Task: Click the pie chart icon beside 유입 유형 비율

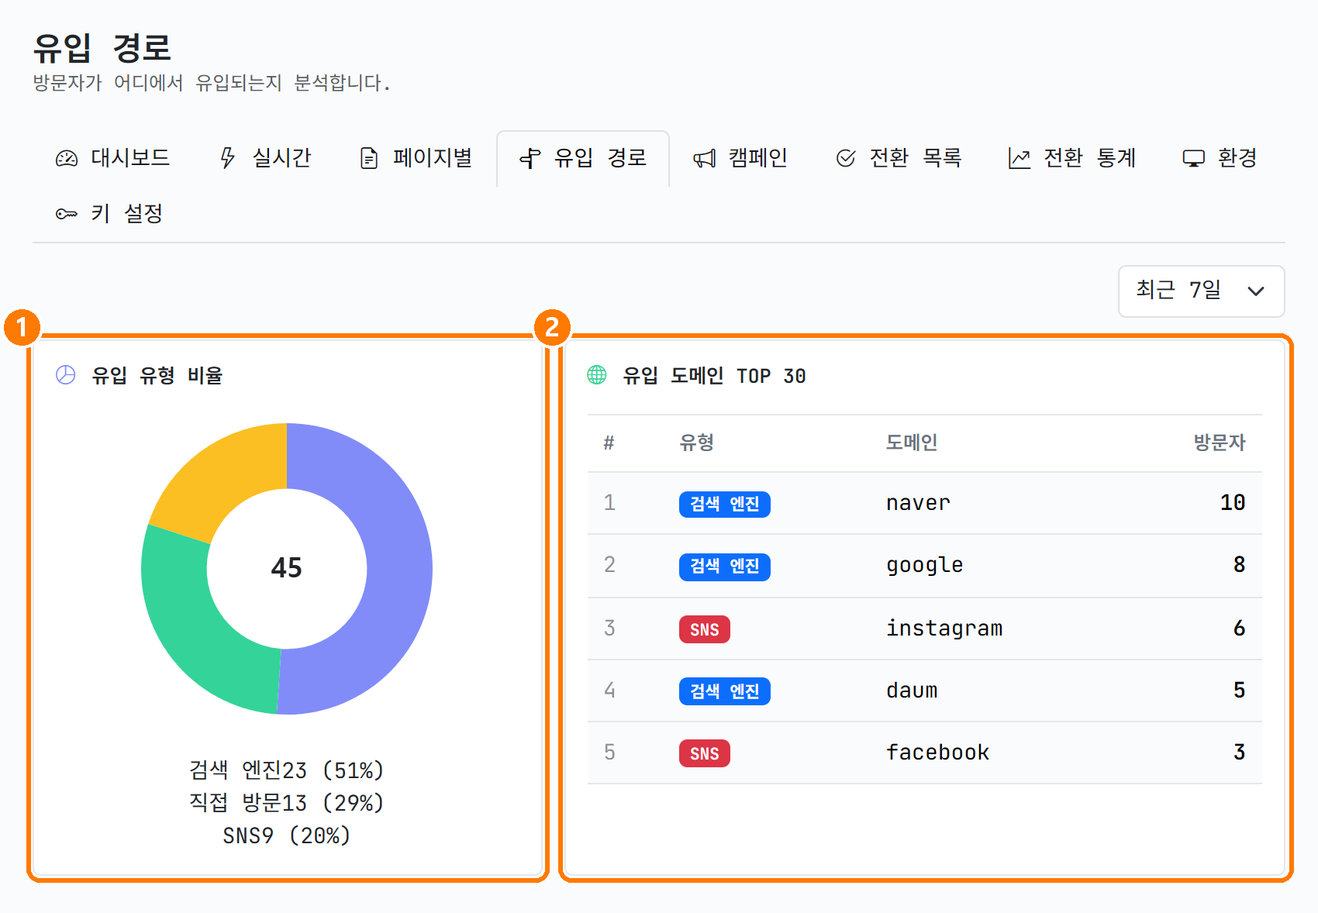Action: pyautogui.click(x=66, y=375)
